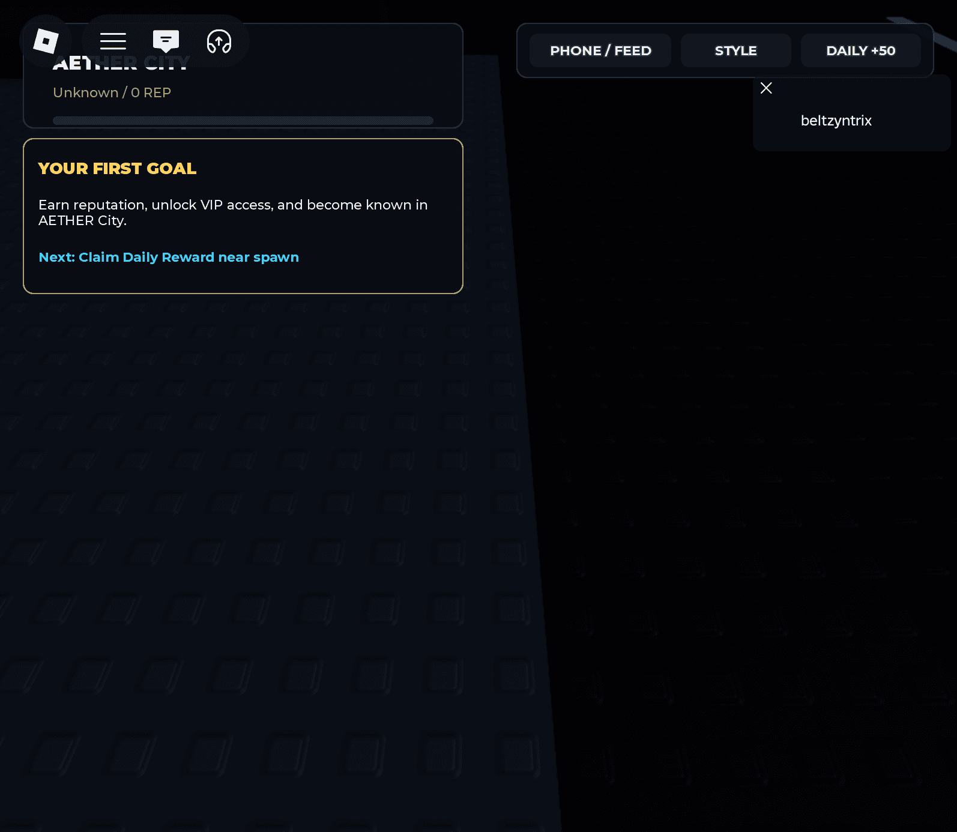Claim the DAILY +50 reward
Viewport: 957px width, 832px height.
[861, 50]
